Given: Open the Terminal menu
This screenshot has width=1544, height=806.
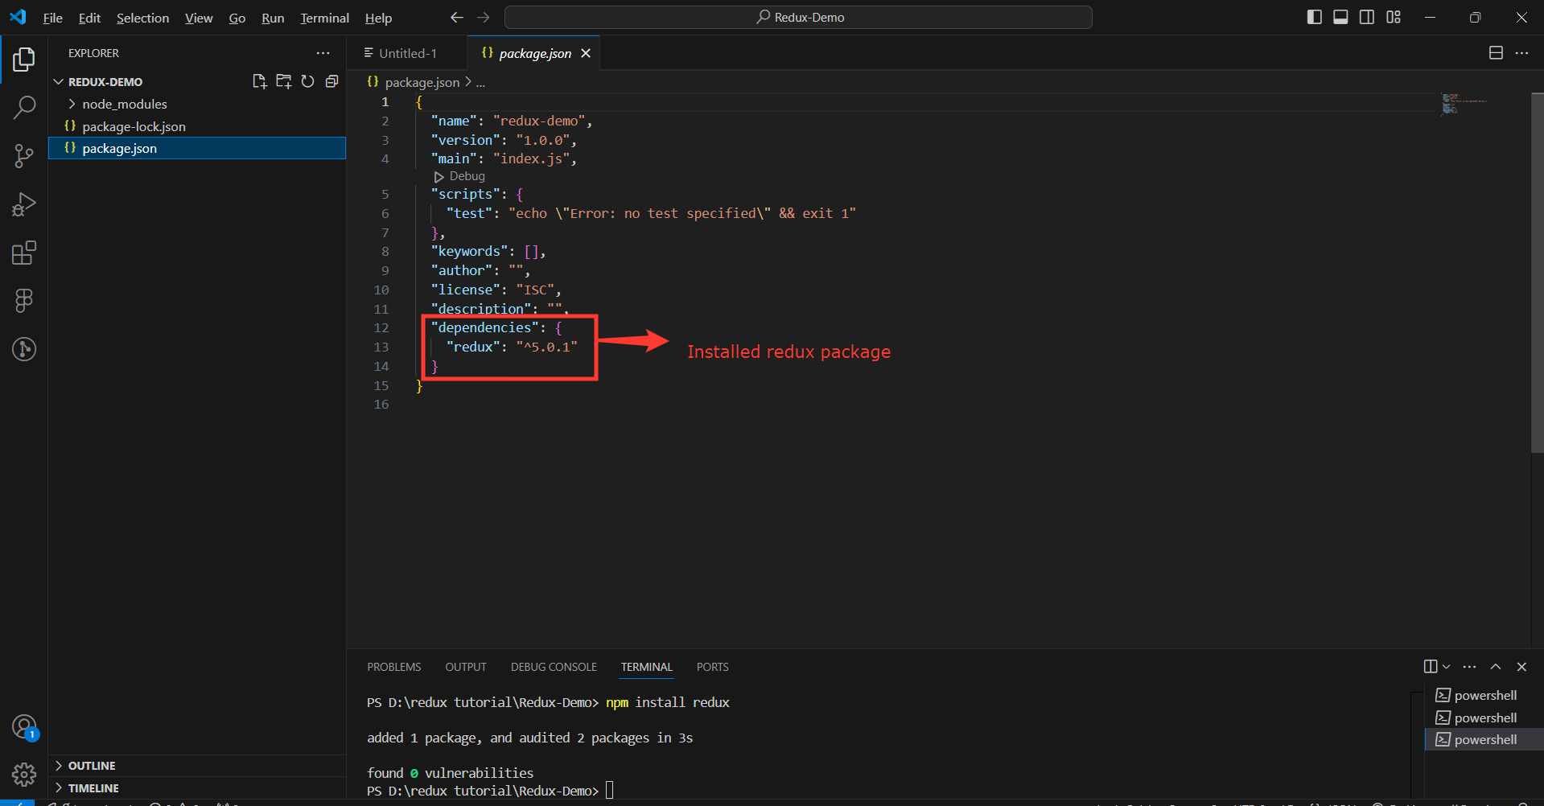Looking at the screenshot, I should 324,18.
